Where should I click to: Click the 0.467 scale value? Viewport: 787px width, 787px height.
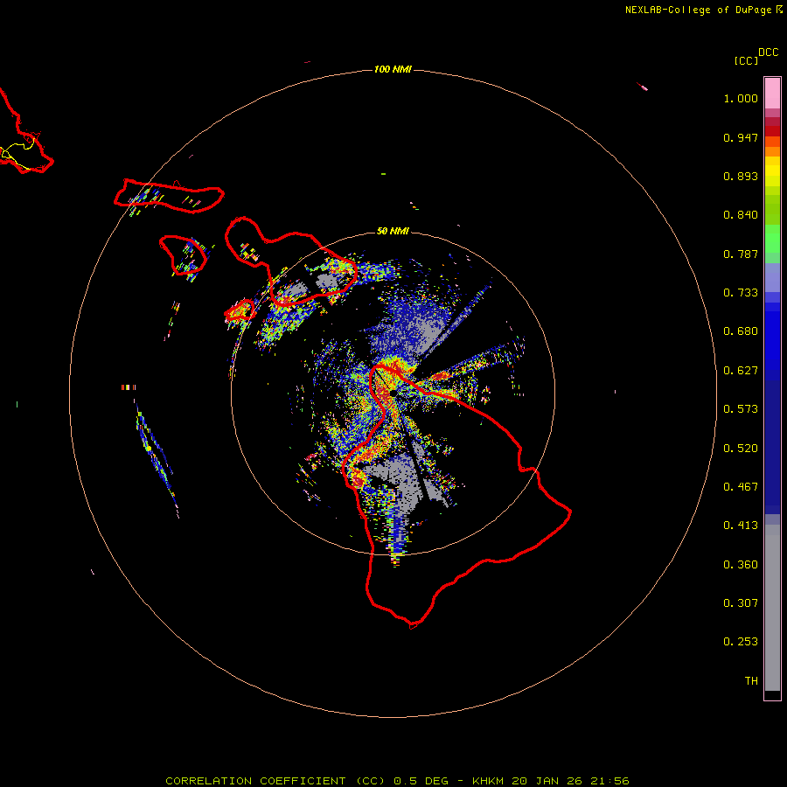741,487
